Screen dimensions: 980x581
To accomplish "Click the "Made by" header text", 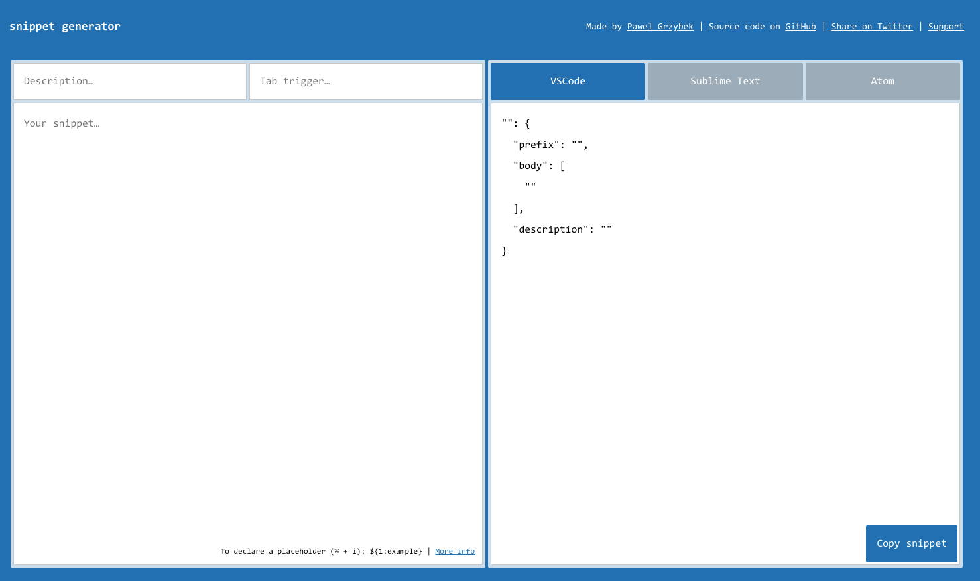I will coord(604,27).
